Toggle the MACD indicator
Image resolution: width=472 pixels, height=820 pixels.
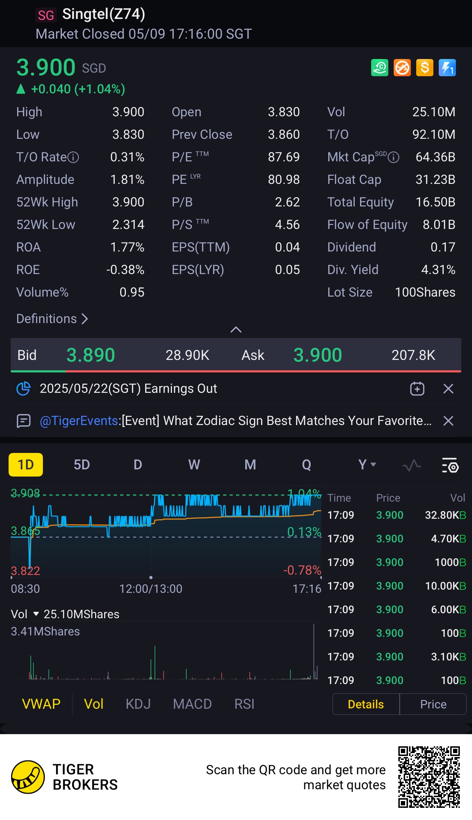pos(192,704)
